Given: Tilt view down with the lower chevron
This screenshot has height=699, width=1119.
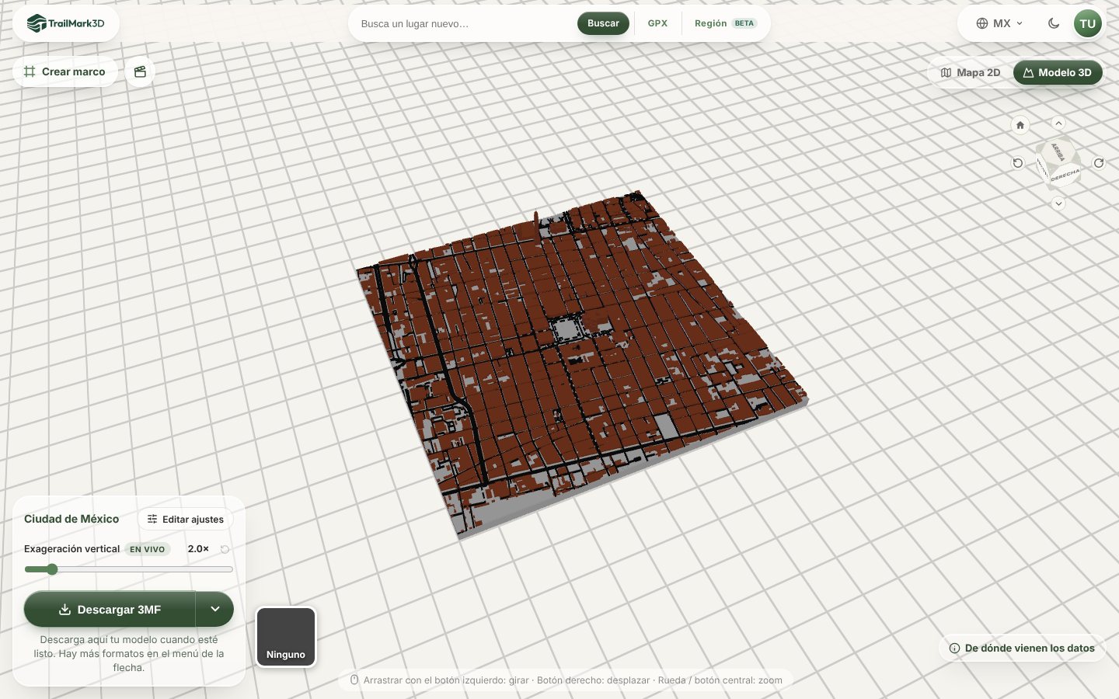Looking at the screenshot, I should click(x=1058, y=203).
